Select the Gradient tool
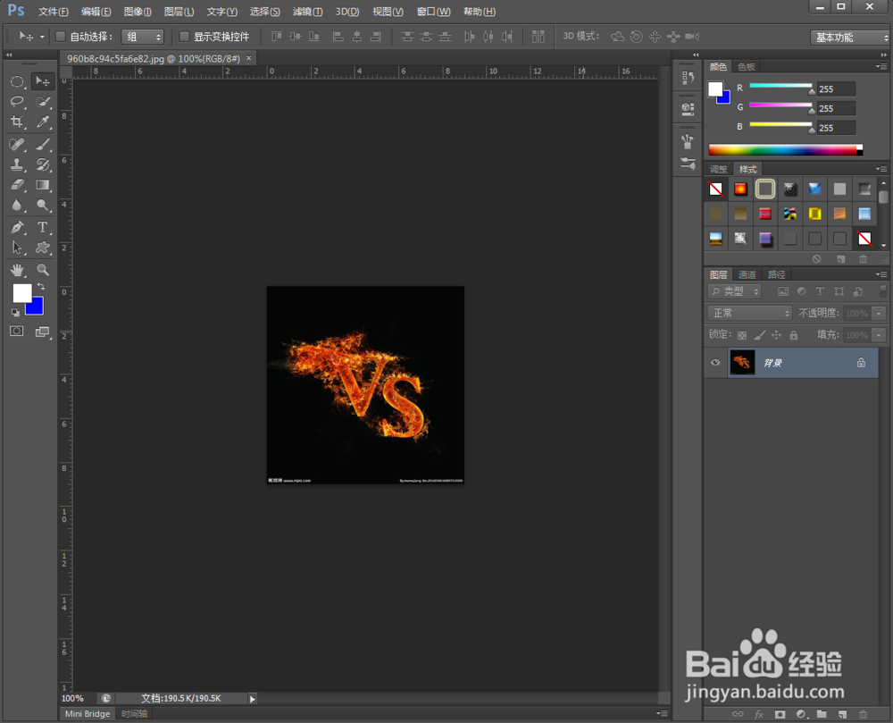 click(x=43, y=185)
